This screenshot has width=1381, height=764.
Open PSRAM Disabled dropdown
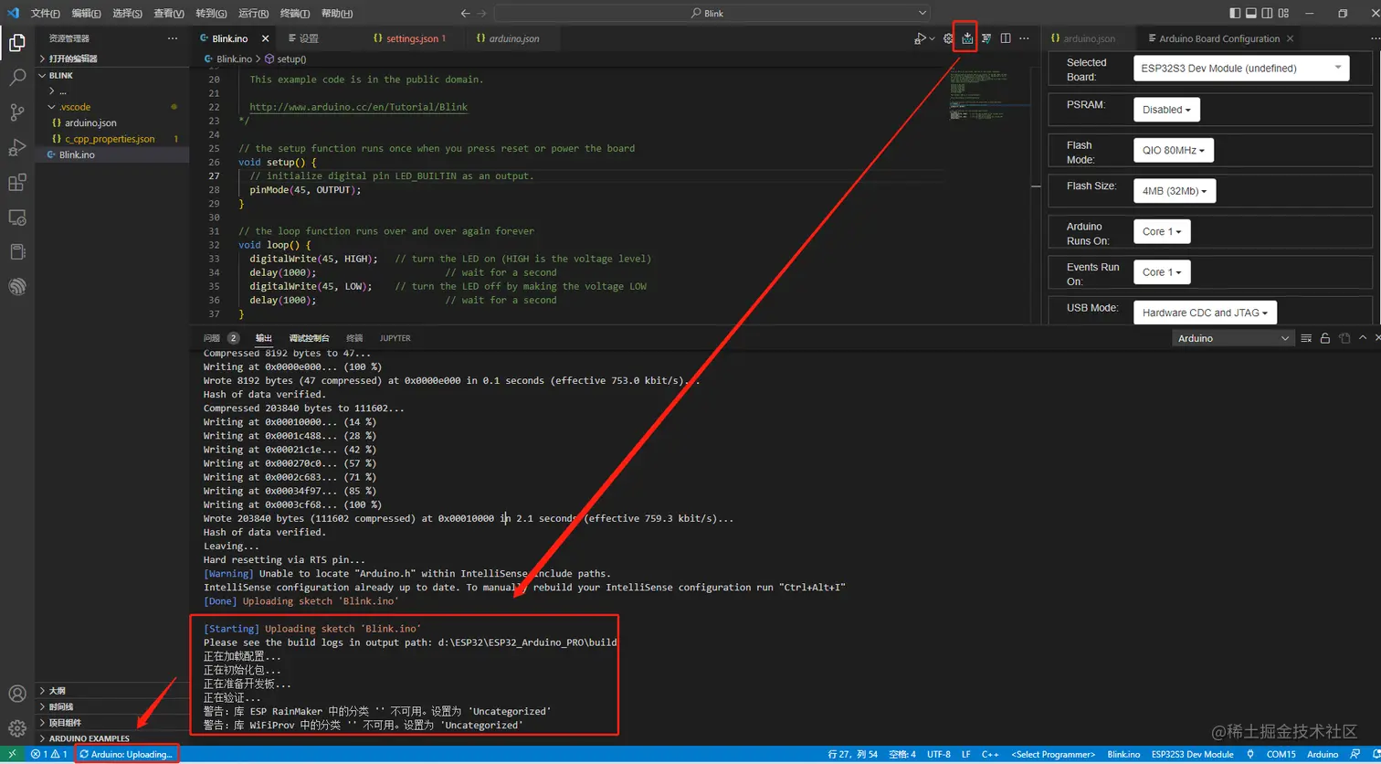coord(1166,110)
